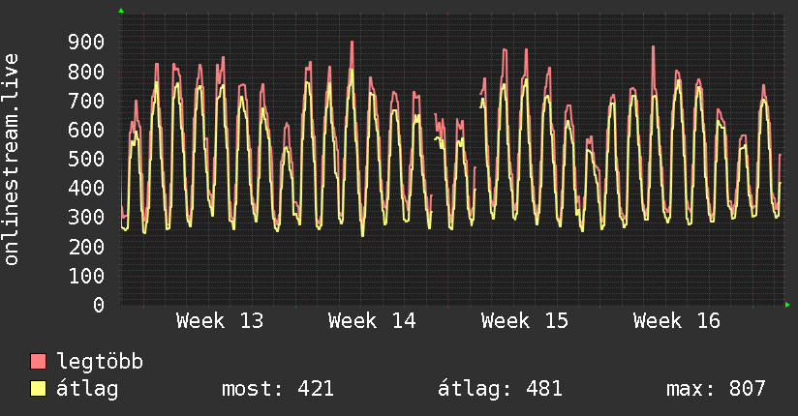
Task: Click the 300 y-axis tick label
Action: point(86,218)
